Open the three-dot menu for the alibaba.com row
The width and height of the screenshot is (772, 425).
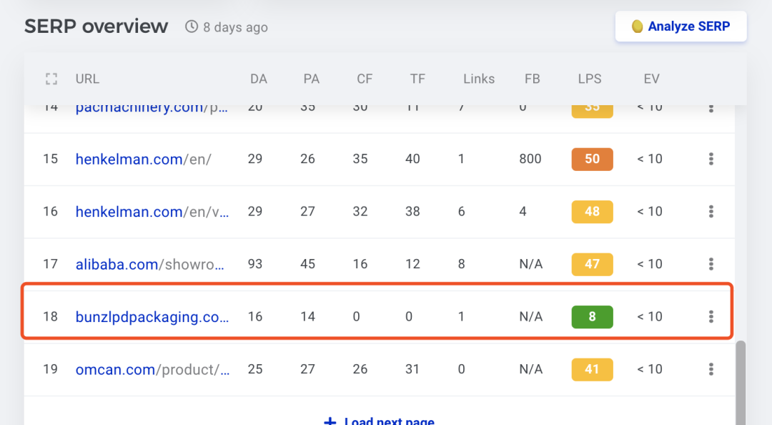pos(711,264)
